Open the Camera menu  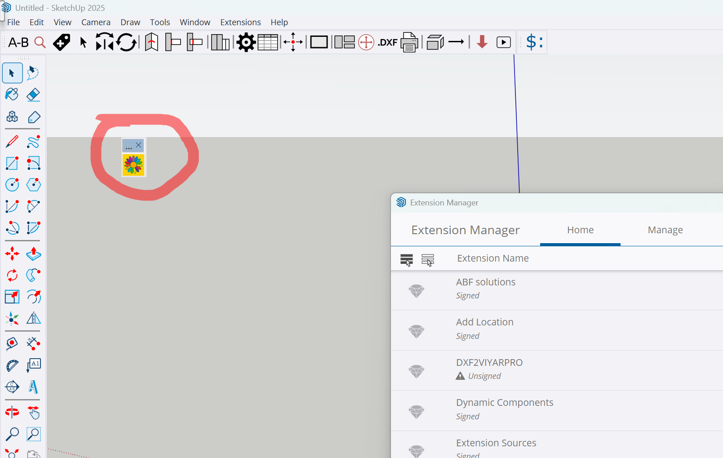coord(96,22)
